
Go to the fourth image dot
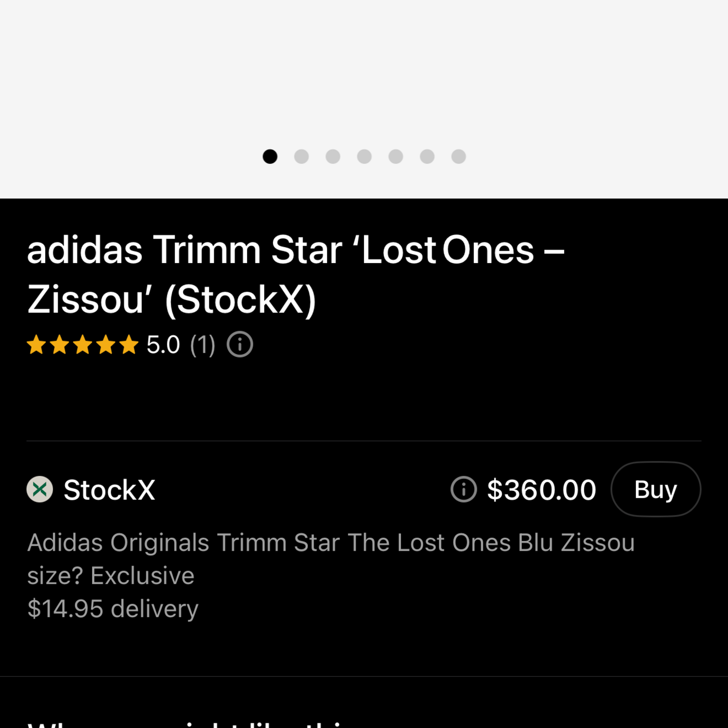(365, 157)
